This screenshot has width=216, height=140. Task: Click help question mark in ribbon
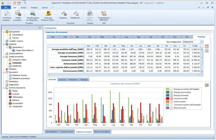(x=53, y=8)
